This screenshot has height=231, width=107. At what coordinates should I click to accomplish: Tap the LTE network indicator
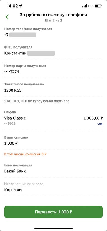pos(91,6)
